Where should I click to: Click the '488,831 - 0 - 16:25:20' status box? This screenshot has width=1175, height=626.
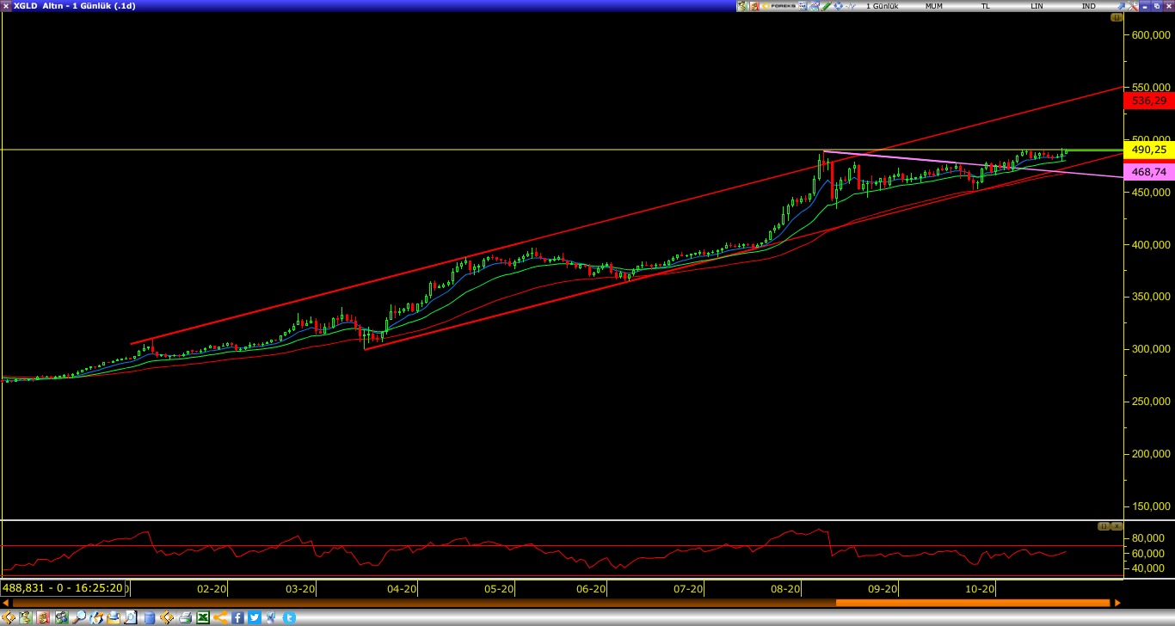63,588
